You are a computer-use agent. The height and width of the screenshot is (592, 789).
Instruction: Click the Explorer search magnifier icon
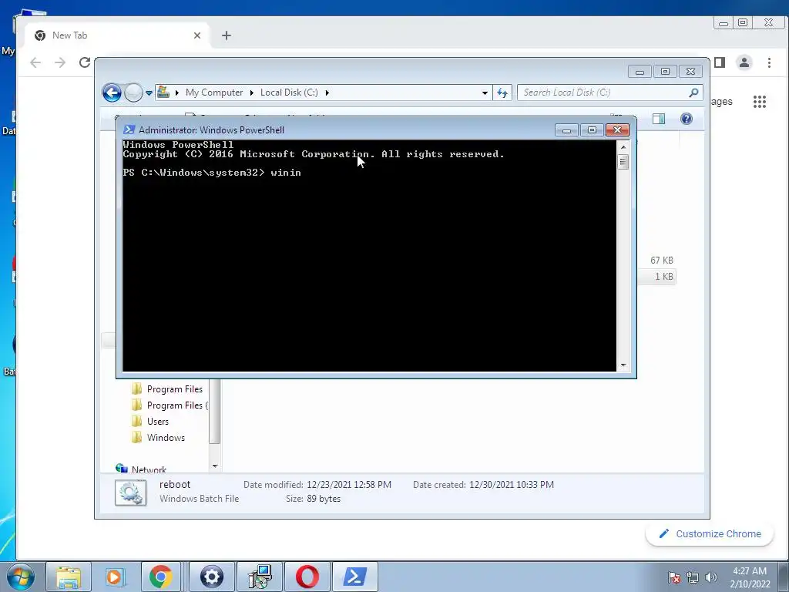[694, 92]
